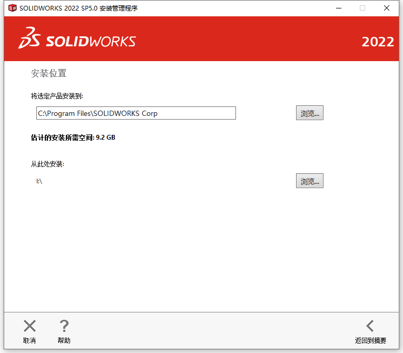The image size is (403, 353).
Task: Minimize the installation manager window
Action: point(339,8)
